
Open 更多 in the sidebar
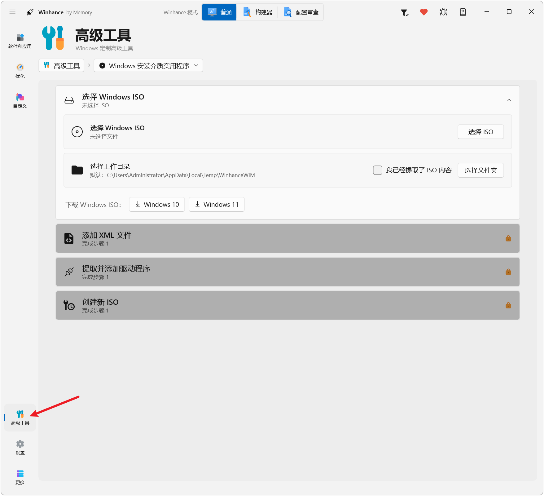20,477
